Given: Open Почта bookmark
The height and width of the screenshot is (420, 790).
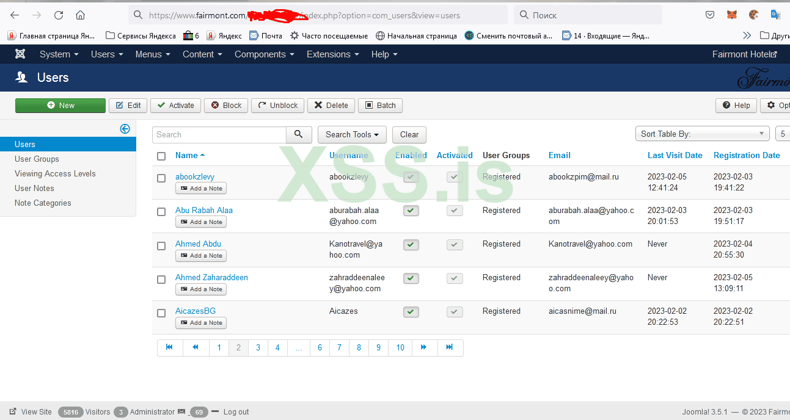Looking at the screenshot, I should pos(266,36).
